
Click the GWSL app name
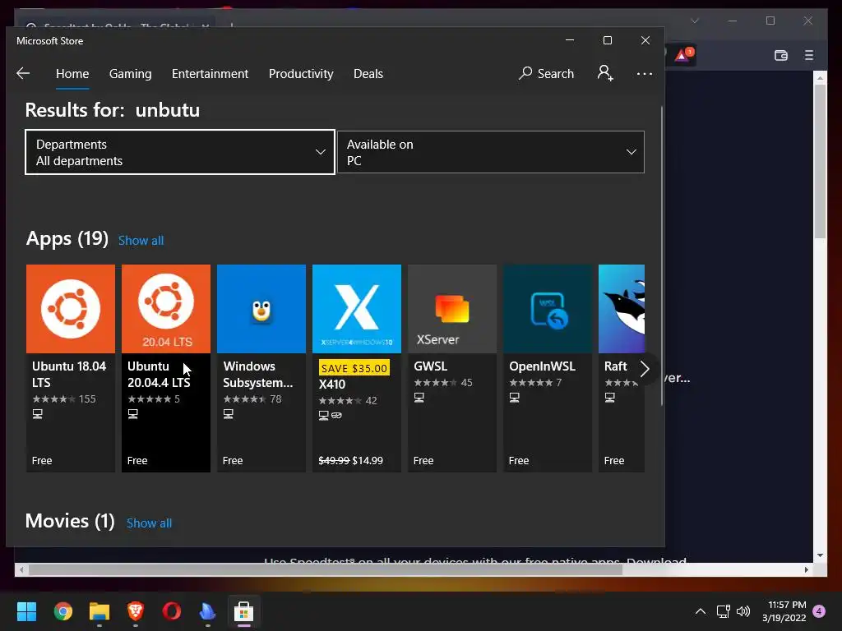point(430,366)
